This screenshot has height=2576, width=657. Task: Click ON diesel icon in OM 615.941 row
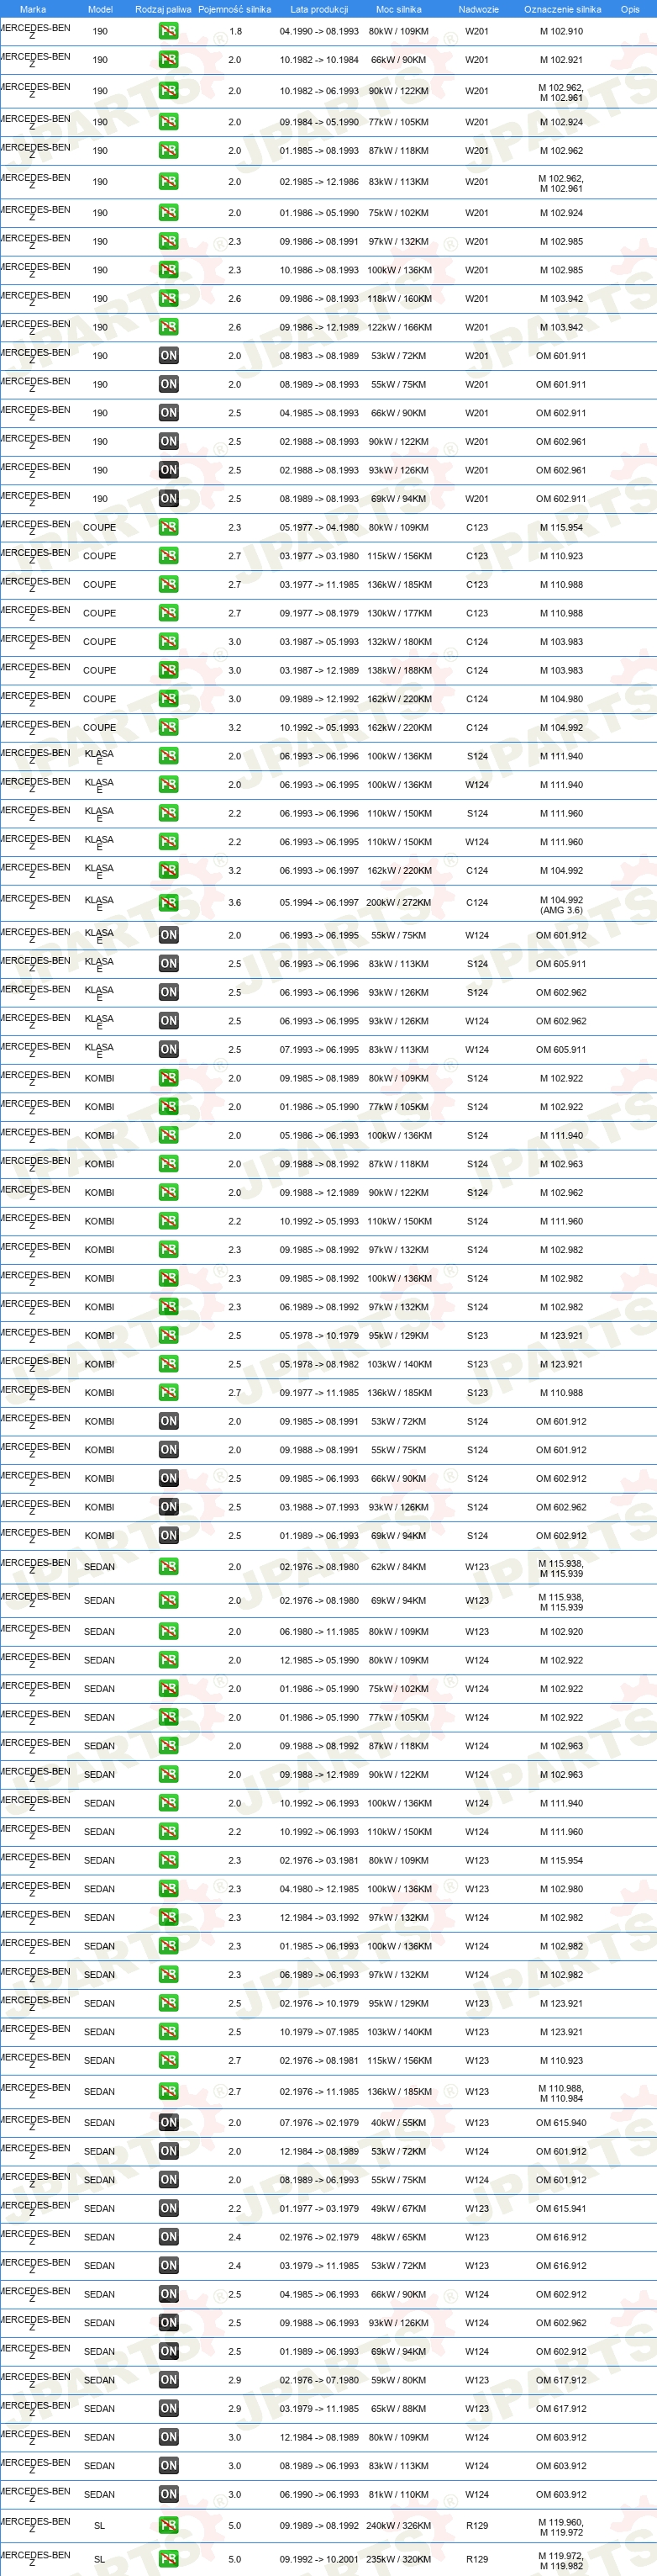(169, 2208)
